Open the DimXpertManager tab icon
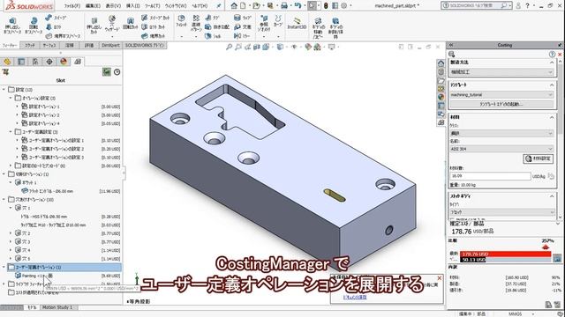The height and width of the screenshot is (317, 565). 49,62
